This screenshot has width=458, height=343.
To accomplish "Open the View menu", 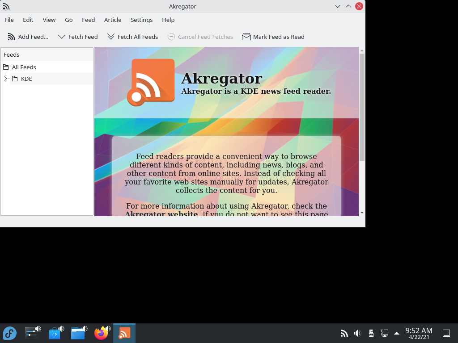I will (x=49, y=20).
